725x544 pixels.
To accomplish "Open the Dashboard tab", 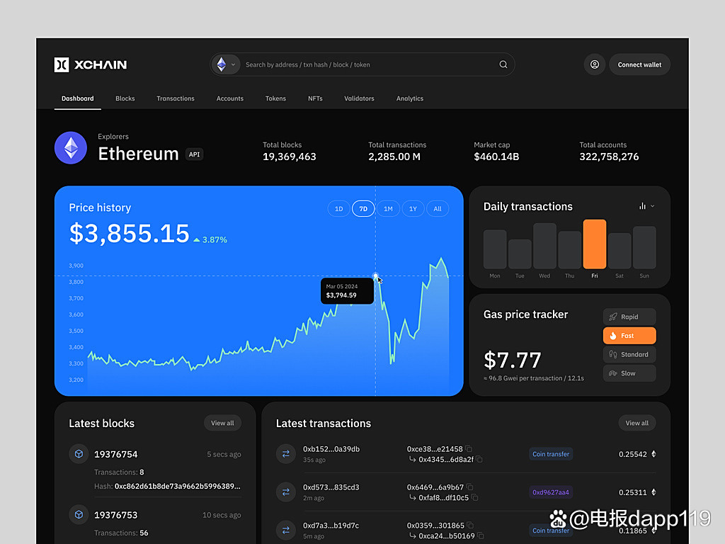I will tap(78, 98).
